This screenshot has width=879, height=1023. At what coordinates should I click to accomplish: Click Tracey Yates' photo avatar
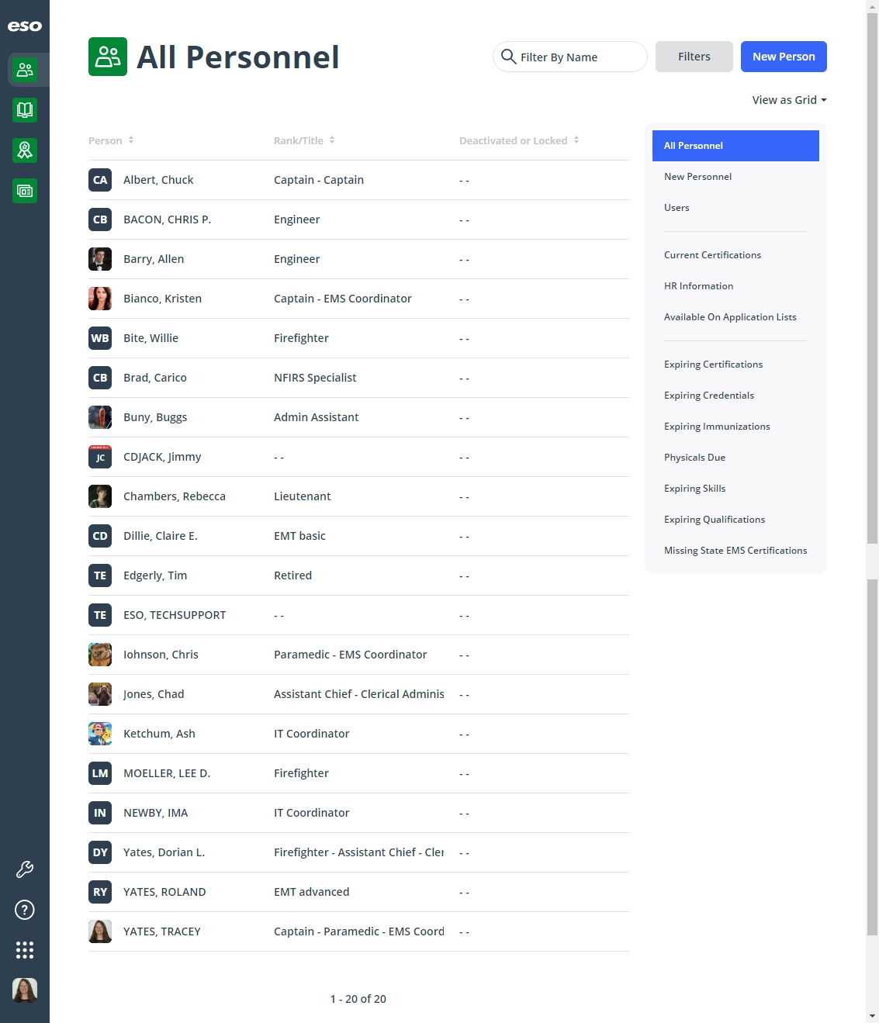pyautogui.click(x=100, y=931)
